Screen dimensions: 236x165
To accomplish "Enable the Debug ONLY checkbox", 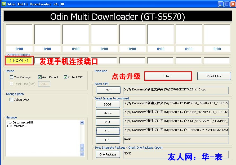I will point(11,99).
